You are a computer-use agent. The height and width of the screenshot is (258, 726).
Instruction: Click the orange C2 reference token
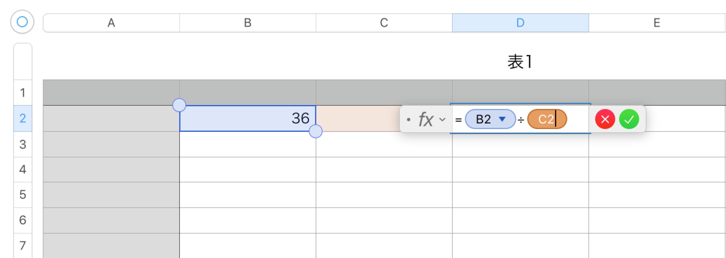(x=546, y=119)
